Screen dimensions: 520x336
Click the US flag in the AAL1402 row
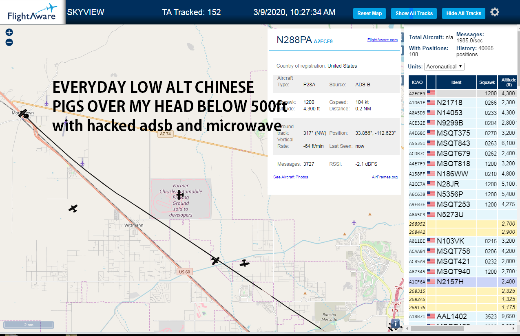point(431,316)
